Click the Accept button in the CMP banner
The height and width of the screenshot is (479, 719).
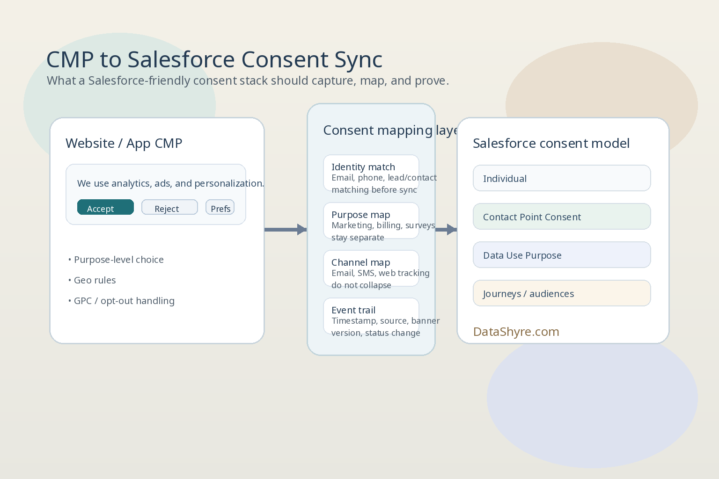(105, 207)
